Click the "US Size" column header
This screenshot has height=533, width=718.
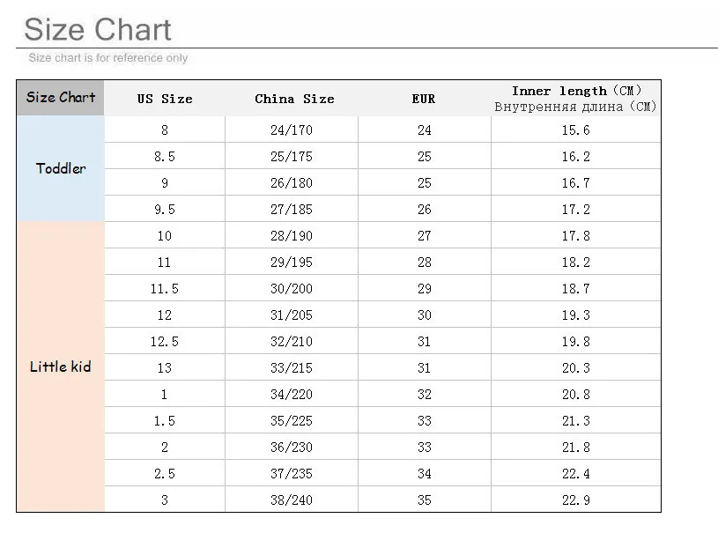165,99
